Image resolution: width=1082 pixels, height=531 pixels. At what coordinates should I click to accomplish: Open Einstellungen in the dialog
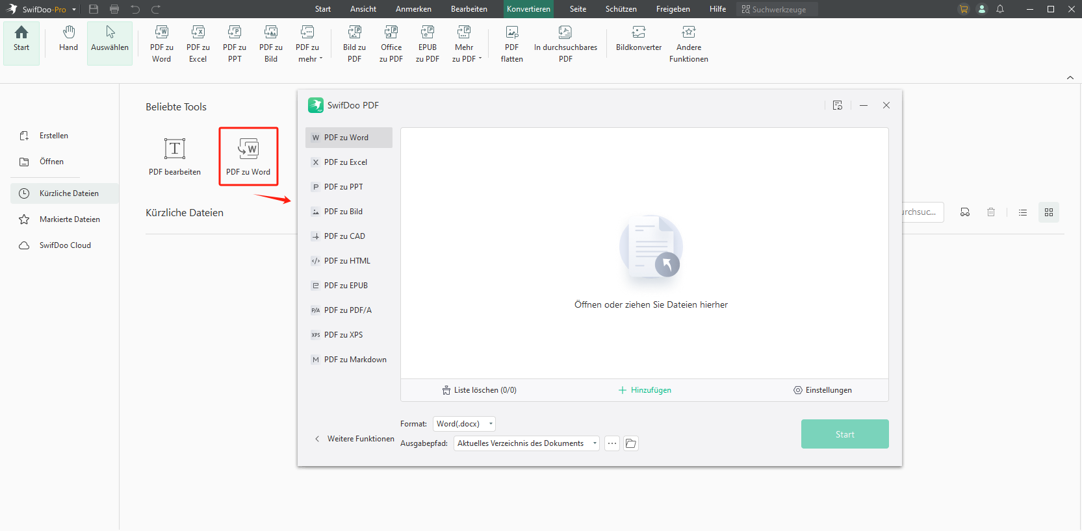pyautogui.click(x=823, y=390)
